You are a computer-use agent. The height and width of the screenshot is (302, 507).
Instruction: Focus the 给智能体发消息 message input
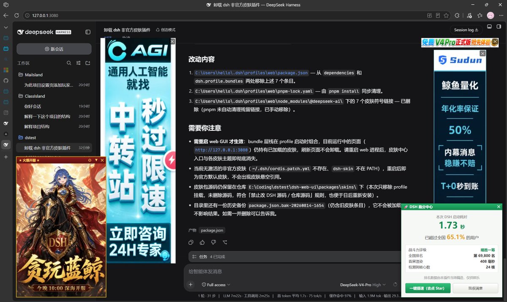292,272
